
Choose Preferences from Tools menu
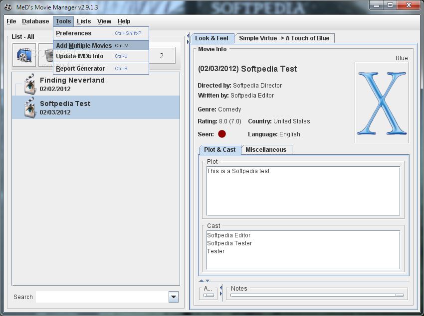tap(101, 33)
